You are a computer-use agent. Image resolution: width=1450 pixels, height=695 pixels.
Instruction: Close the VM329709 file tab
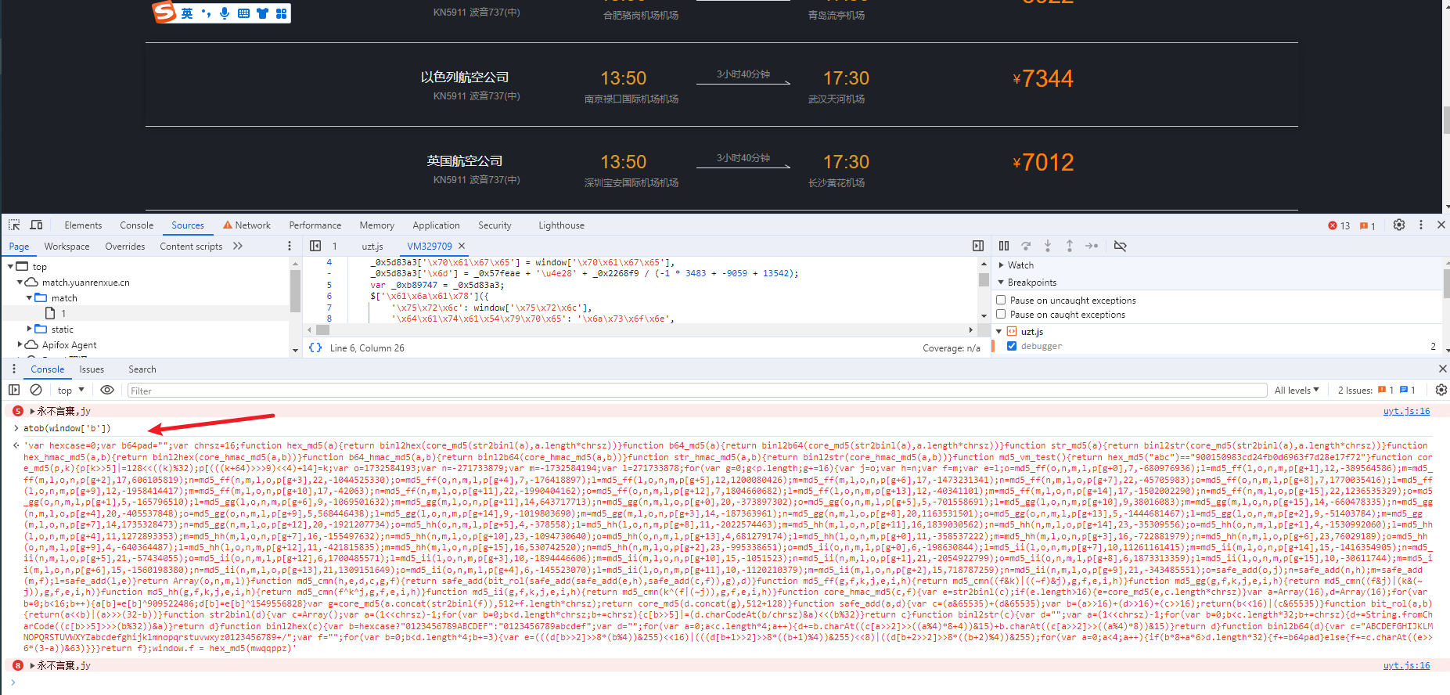462,246
